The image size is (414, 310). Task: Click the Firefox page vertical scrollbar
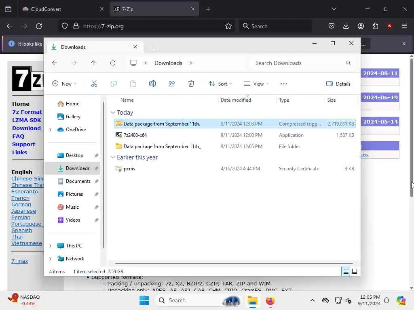point(411,128)
